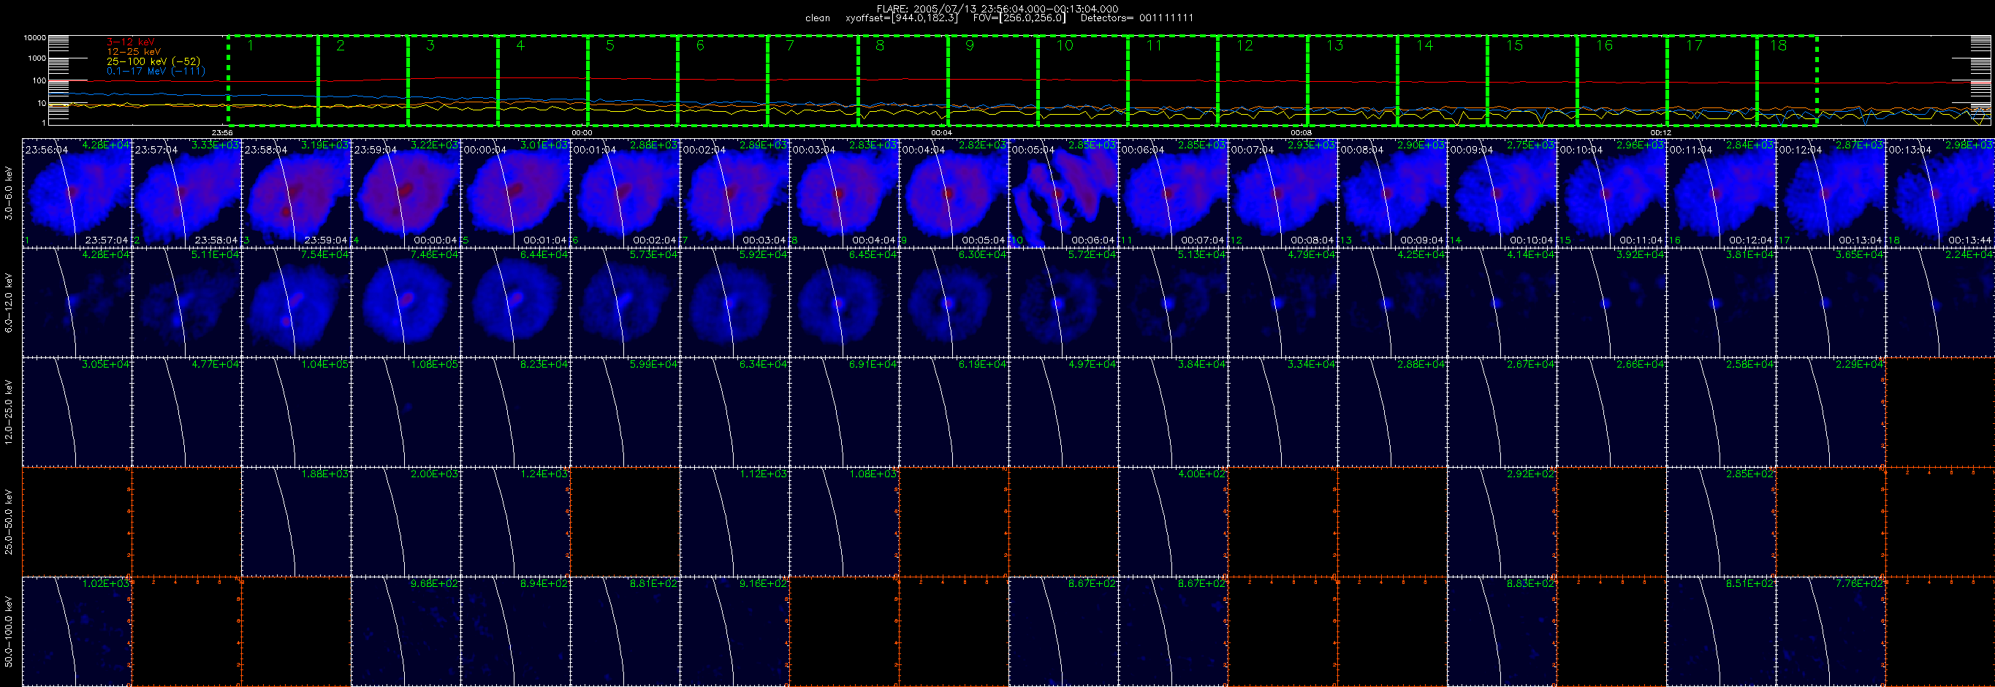Select time interval 13 in the light curve
This screenshot has width=1995, height=687.
[x=1352, y=80]
